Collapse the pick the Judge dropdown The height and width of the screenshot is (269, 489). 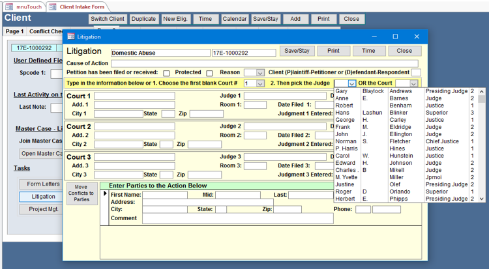[351, 83]
